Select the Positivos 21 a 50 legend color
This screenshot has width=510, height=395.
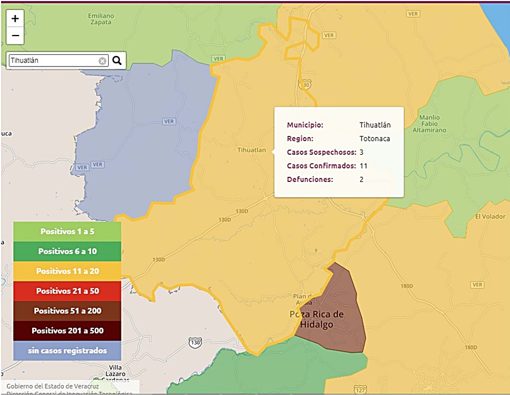coord(67,291)
